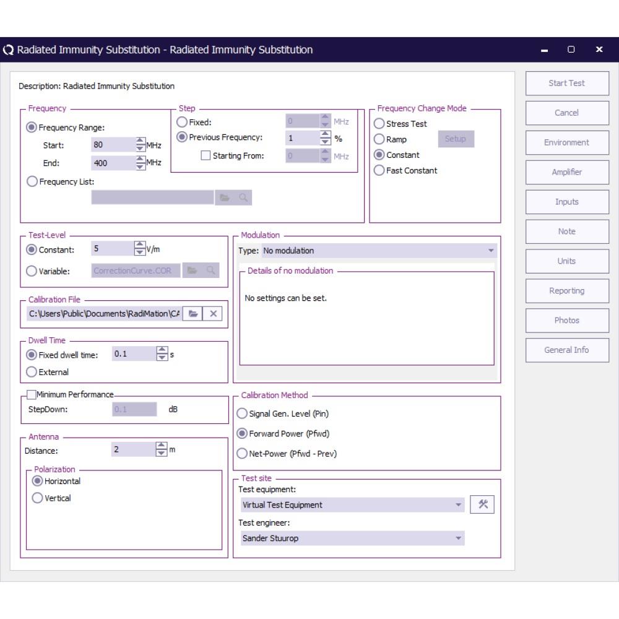The image size is (619, 619).
Task: Click the magnifier next to CorrectionCurve.COR
Action: 211,270
